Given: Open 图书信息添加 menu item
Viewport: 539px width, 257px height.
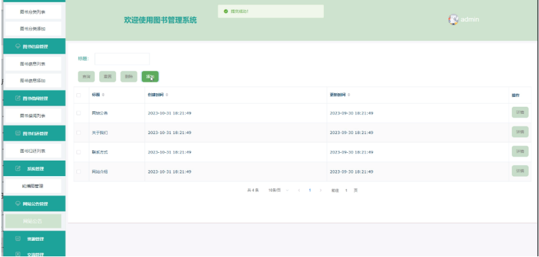Looking at the screenshot, I should pyautogui.click(x=33, y=81).
